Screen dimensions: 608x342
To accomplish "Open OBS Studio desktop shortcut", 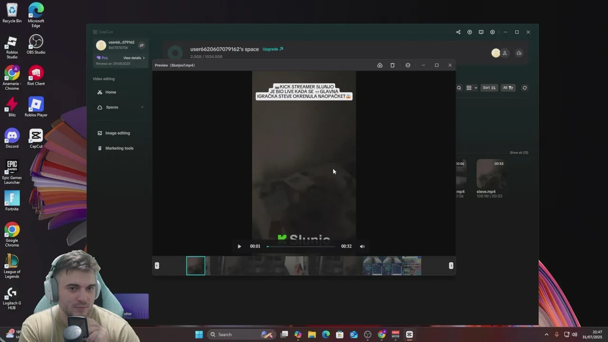I will (36, 44).
